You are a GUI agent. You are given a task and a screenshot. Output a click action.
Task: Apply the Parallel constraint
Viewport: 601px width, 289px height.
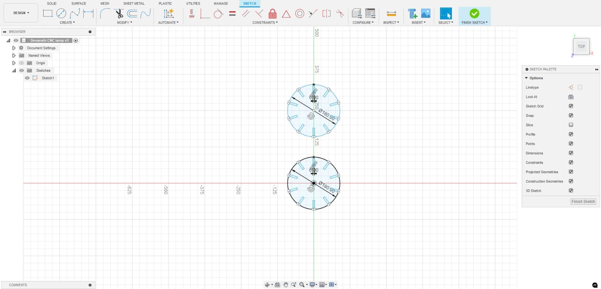[x=246, y=14]
